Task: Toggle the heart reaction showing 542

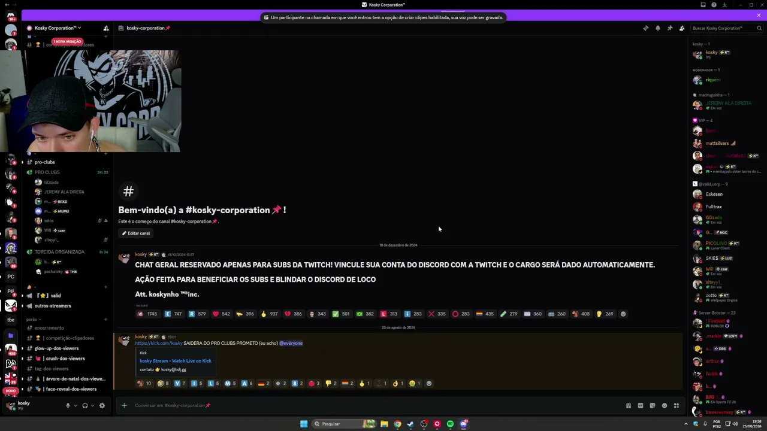Action: coord(221,314)
